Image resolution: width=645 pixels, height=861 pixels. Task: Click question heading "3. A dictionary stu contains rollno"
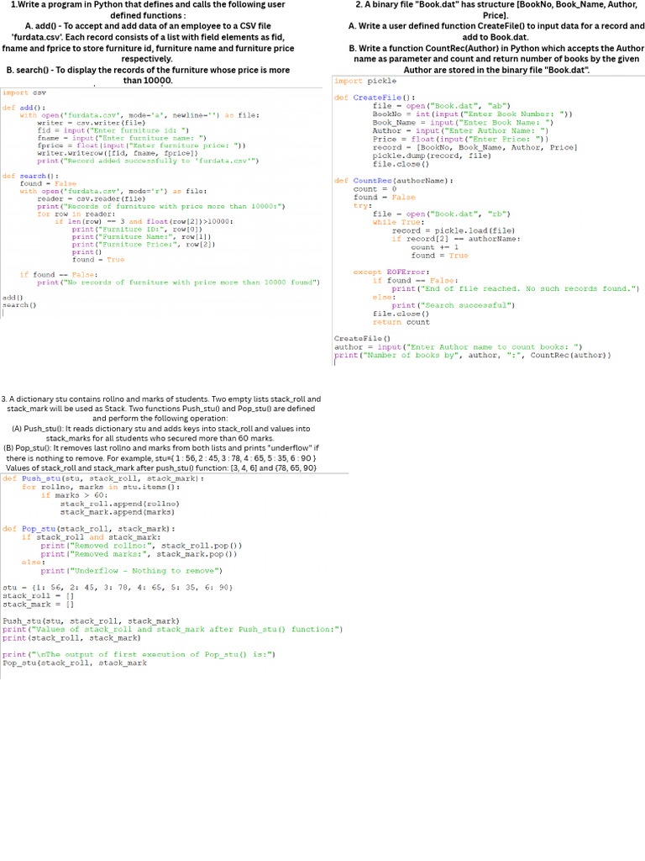(161, 409)
